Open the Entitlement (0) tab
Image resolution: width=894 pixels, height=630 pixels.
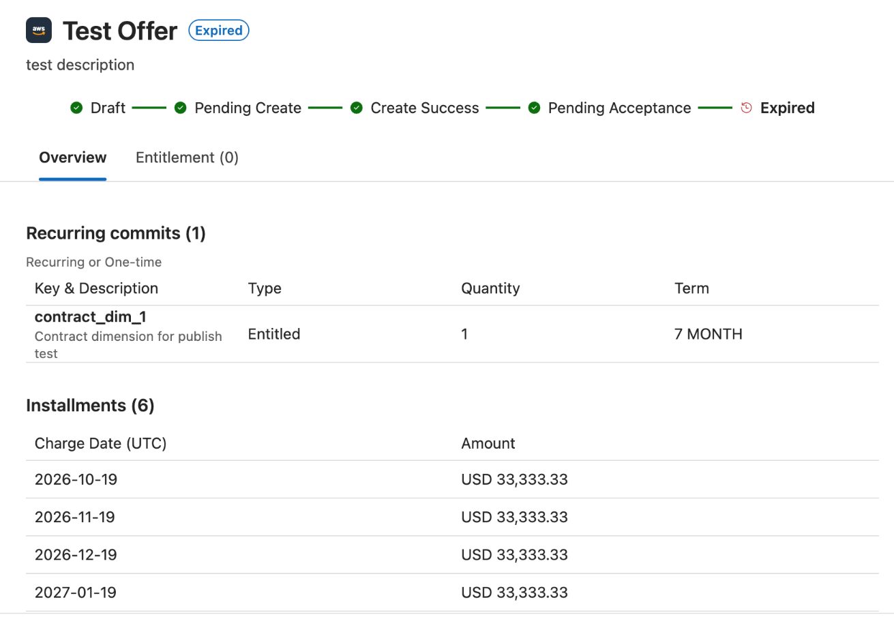pos(187,157)
